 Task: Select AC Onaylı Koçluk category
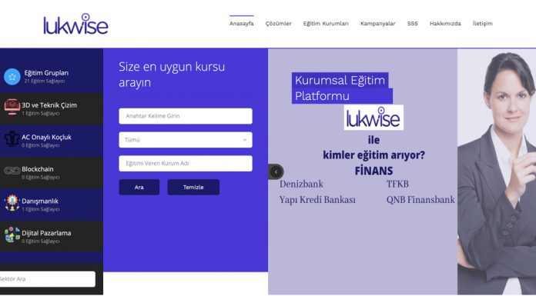click(x=46, y=138)
